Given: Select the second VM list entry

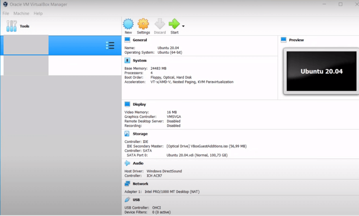Looking at the screenshot, I should (61, 65).
